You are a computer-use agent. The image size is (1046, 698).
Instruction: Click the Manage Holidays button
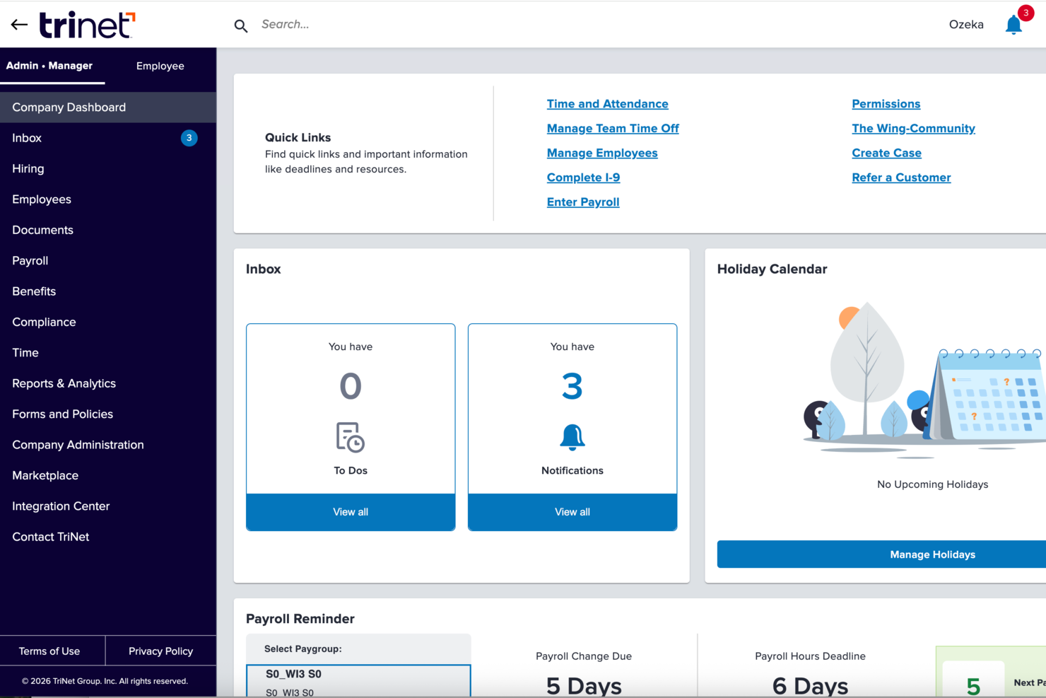(x=932, y=554)
